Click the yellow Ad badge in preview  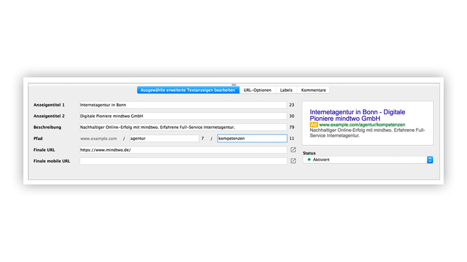tap(314, 125)
